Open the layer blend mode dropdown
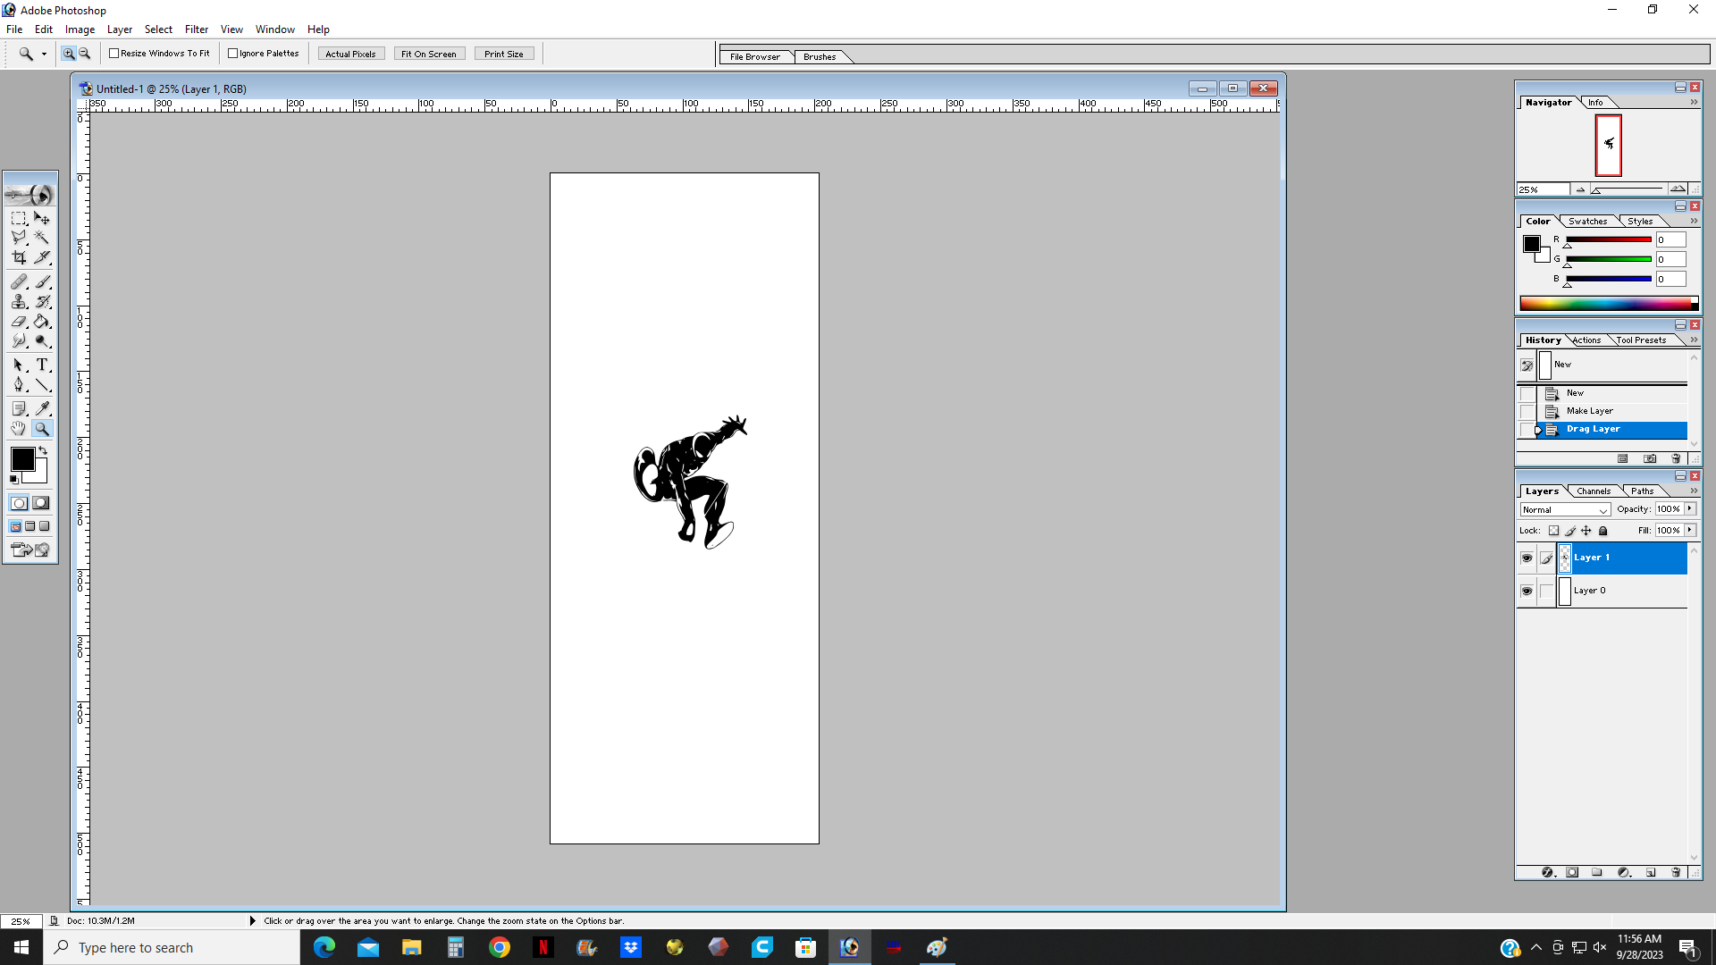The height and width of the screenshot is (965, 1716). (1565, 509)
